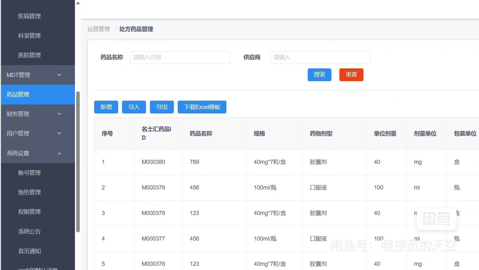
Task: Open 药品管理 in the sidebar
Action: [18, 95]
